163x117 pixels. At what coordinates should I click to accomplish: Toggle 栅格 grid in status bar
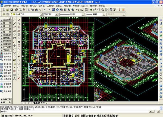71,116
